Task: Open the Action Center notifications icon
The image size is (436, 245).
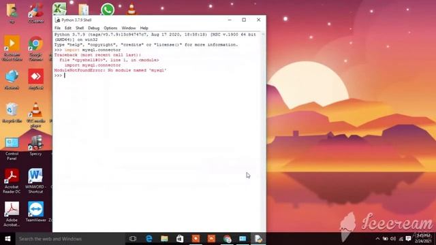Action: (x=408, y=239)
